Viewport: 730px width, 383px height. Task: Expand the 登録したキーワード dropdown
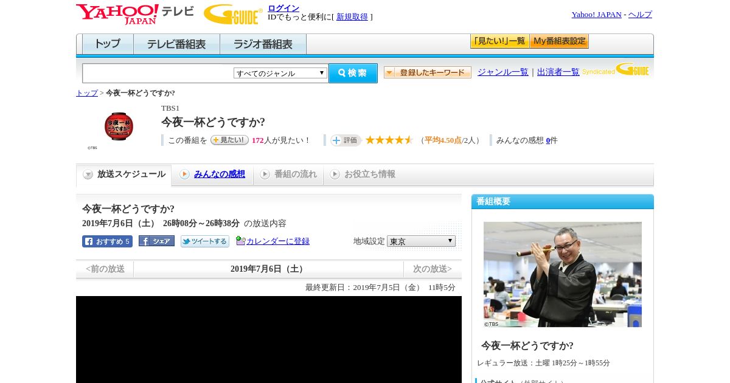pos(428,72)
